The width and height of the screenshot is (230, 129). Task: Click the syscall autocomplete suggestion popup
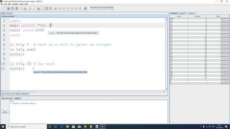(60, 72)
